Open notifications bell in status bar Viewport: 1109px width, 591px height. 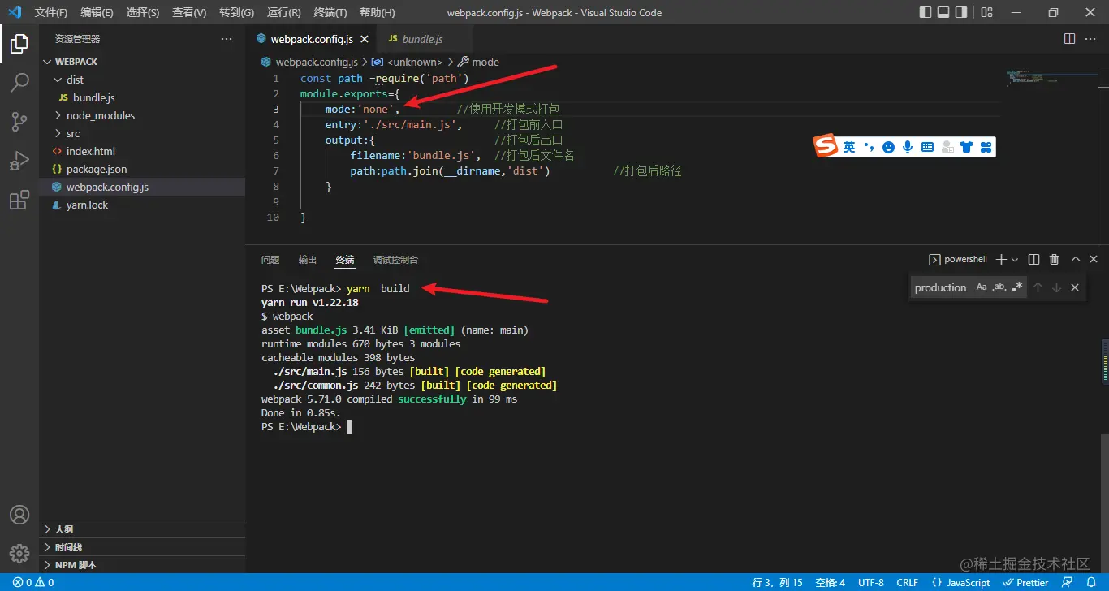click(1091, 582)
